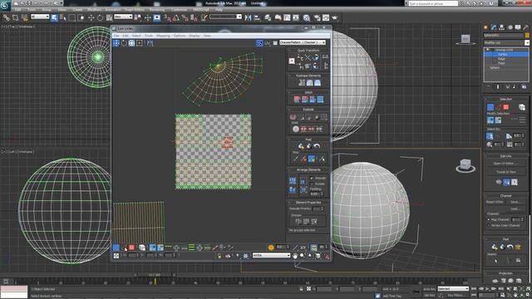
Task: Select the Pan view hand icon in UV editor
Action: 294,256
